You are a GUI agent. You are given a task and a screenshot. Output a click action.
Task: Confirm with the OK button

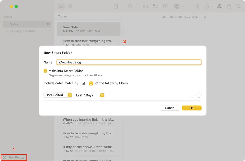pos(192,108)
